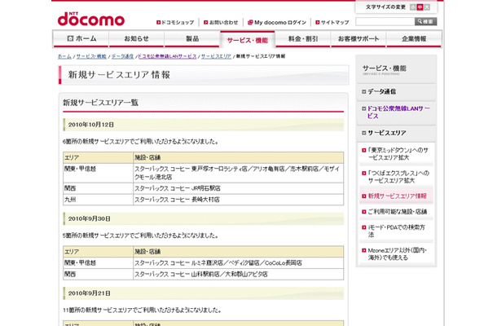The width and height of the screenshot is (497, 326).
Task: Click the データ通信 breadcrumb link
Action: [122, 56]
